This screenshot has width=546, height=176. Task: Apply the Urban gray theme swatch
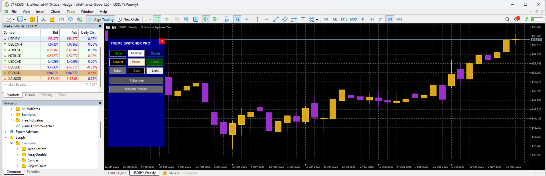pyautogui.click(x=118, y=70)
